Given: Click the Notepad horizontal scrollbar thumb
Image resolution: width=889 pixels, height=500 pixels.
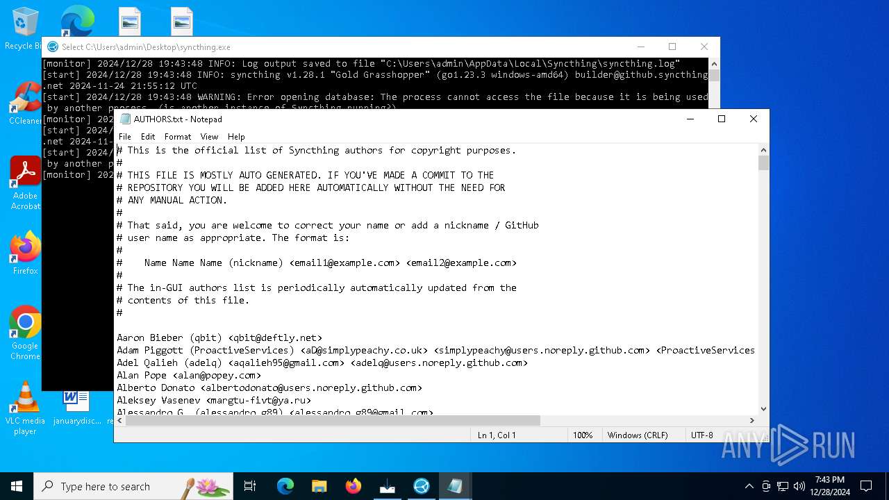Looking at the screenshot, I should point(333,420).
